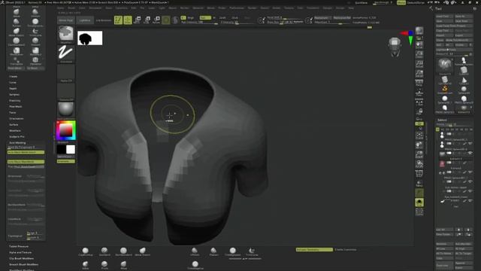Open the Material menu
The height and width of the screenshot is (271, 481).
coord(198,8)
